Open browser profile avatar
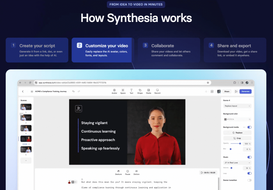The width and height of the screenshot is (273, 190). click(x=247, y=83)
